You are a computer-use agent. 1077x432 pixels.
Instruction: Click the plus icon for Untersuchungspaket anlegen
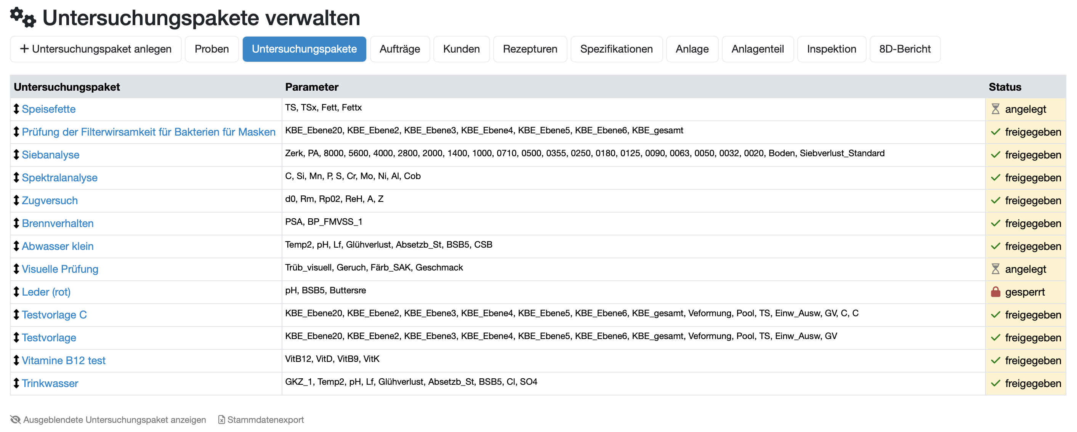pyautogui.click(x=24, y=49)
